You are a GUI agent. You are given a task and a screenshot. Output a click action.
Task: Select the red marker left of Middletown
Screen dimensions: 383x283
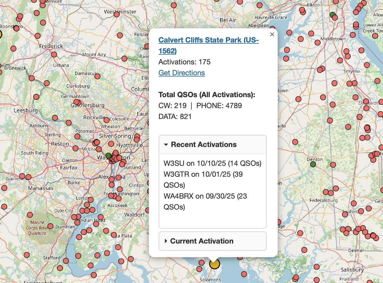318,43
